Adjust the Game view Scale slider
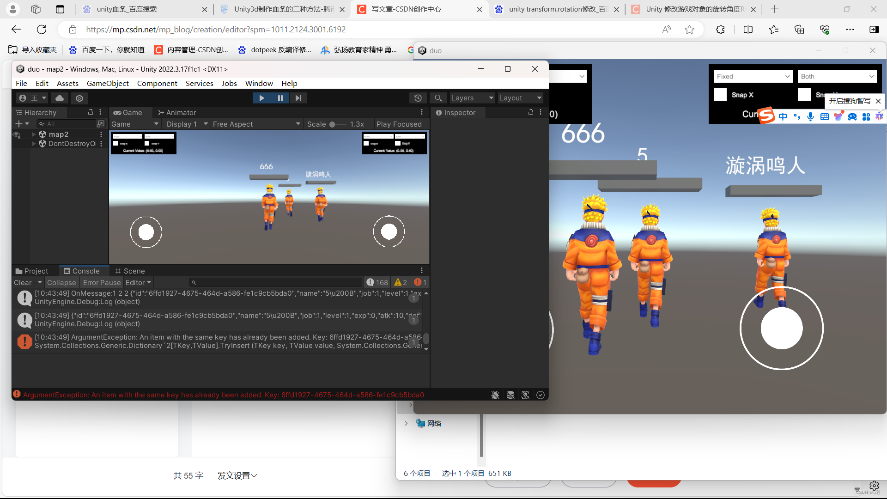Viewport: 887px width, 499px height. 337,124
